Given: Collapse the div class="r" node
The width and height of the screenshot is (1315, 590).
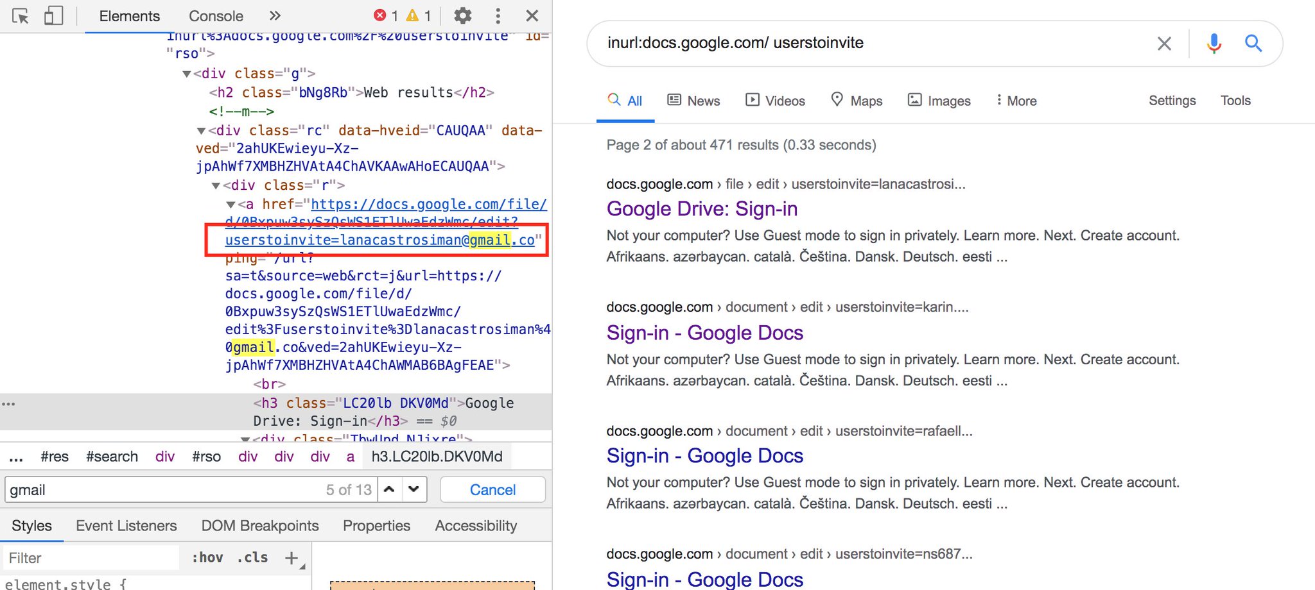Looking at the screenshot, I should pos(216,185).
